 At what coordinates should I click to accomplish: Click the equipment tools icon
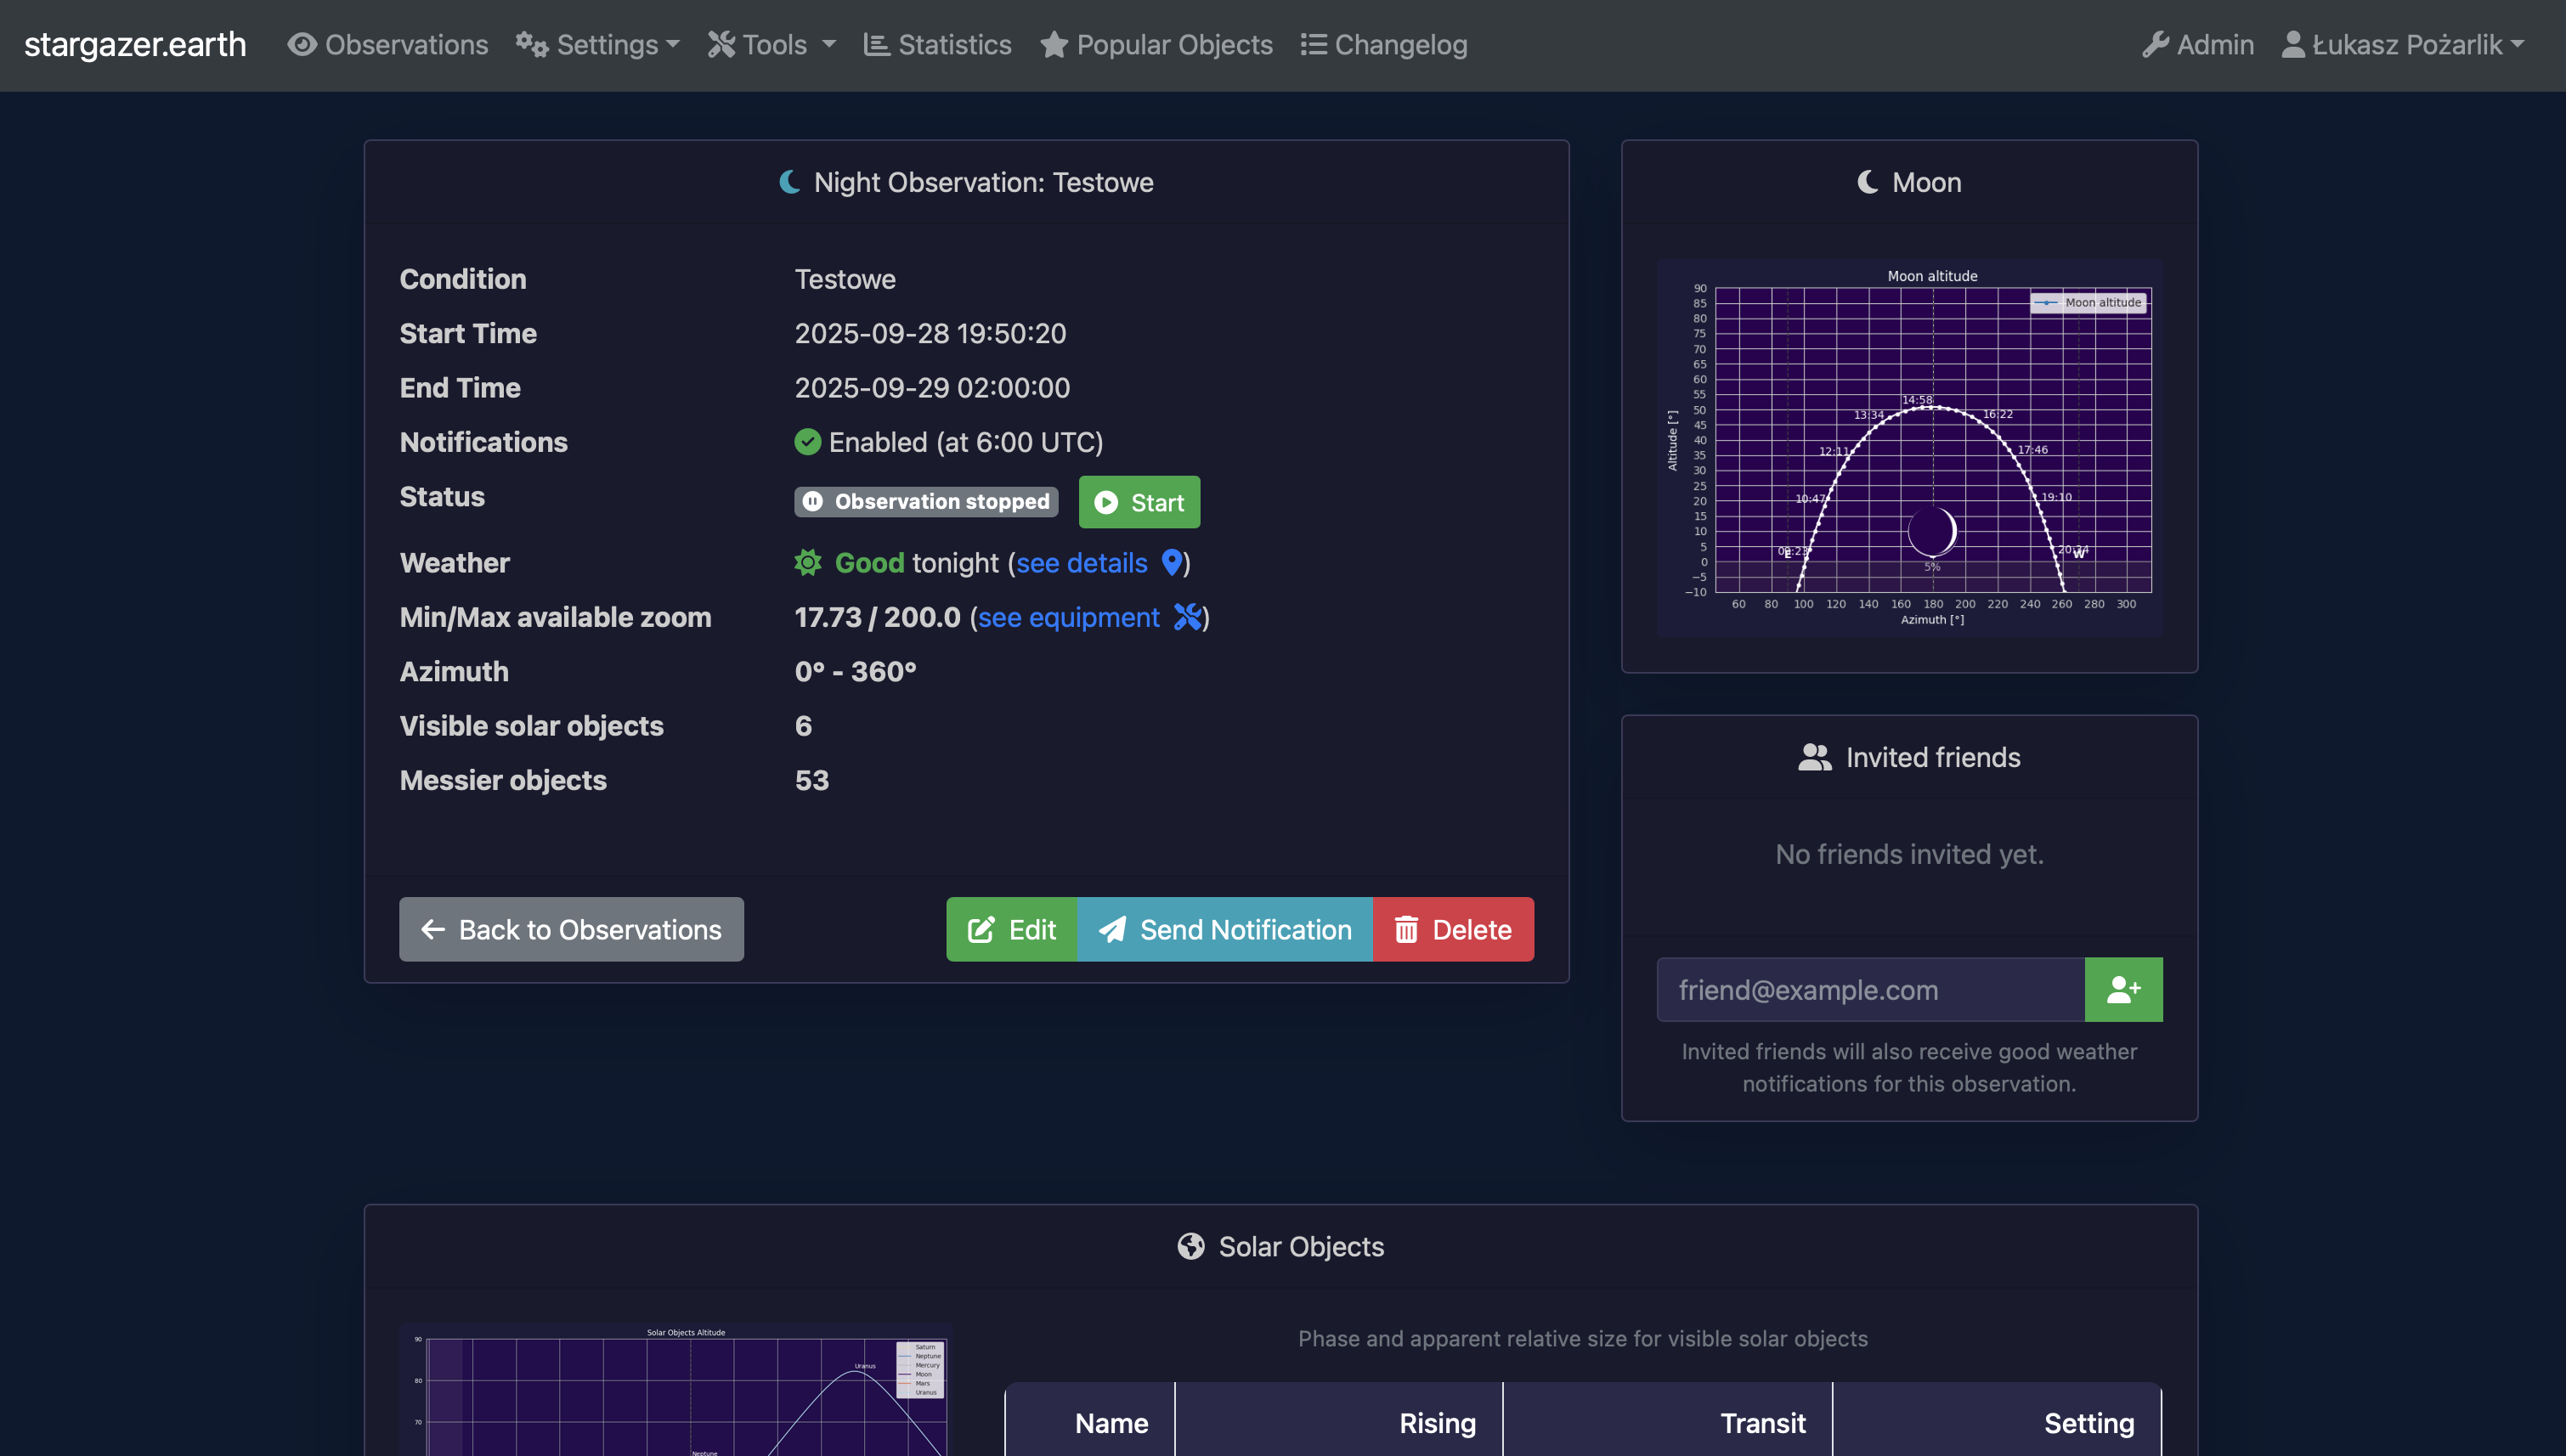1187,617
